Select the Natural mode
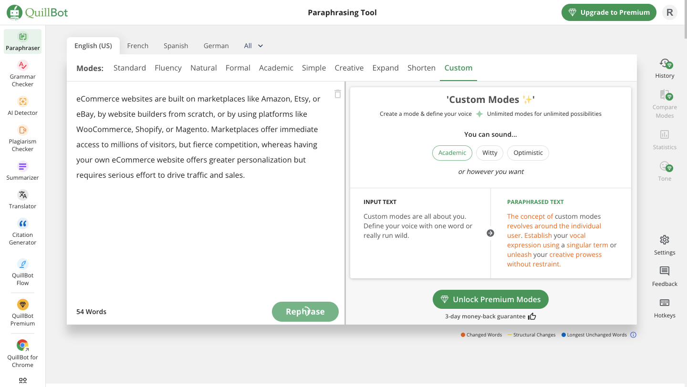The image size is (687, 387). point(204,68)
